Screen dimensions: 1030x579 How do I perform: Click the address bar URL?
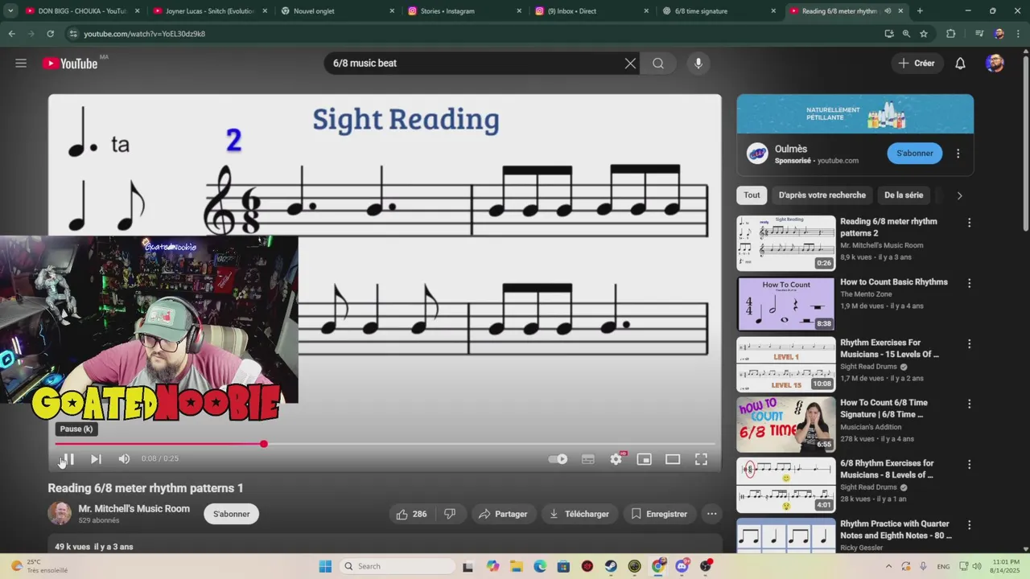coord(145,34)
